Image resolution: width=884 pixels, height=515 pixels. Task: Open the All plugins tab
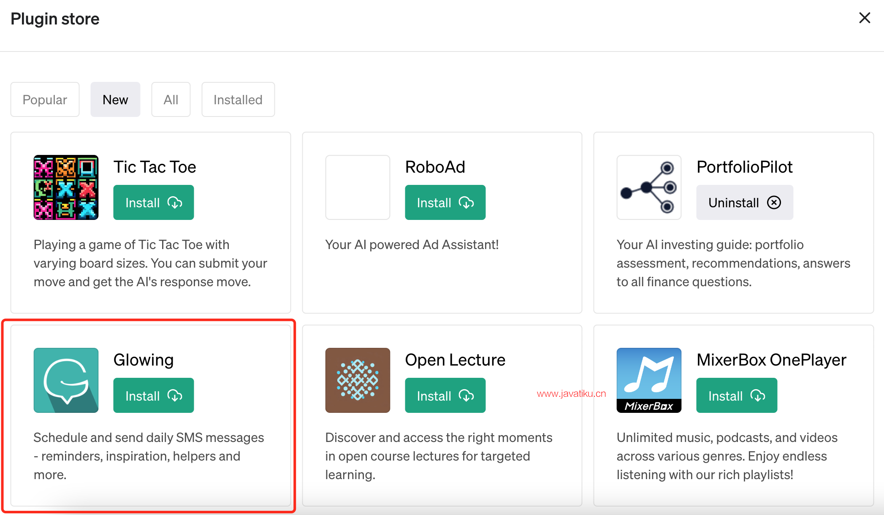[x=171, y=100]
